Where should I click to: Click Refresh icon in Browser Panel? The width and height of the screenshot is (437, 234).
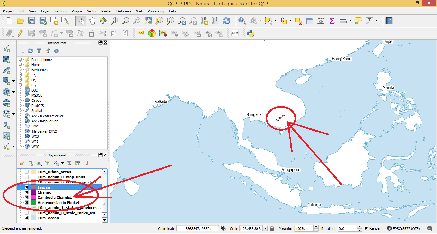pyautogui.click(x=30, y=51)
